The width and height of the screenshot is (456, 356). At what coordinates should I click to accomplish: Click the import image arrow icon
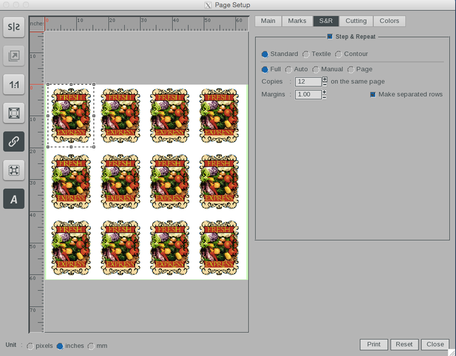click(x=14, y=56)
